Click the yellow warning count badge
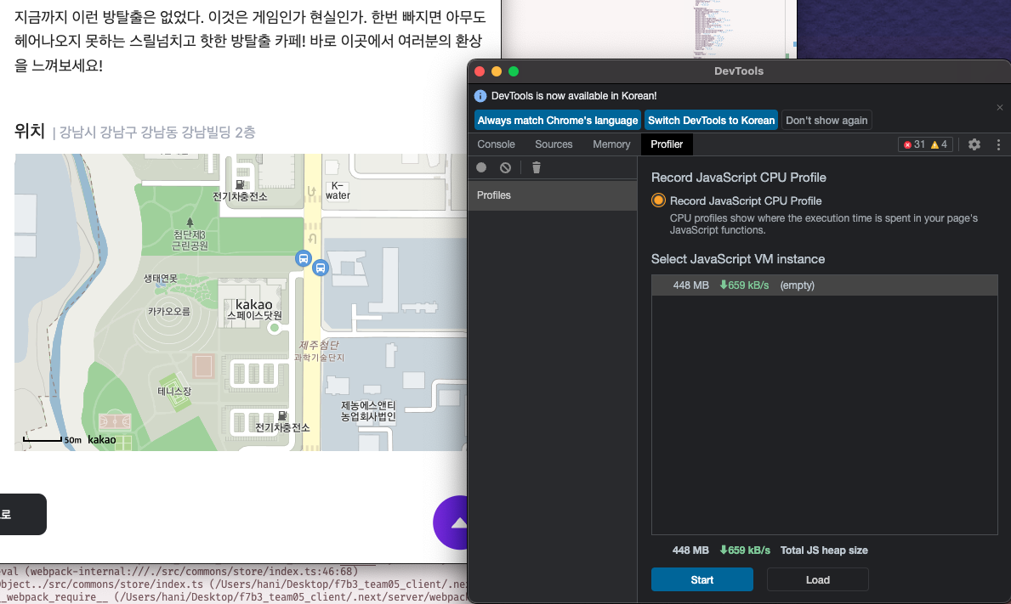 939,144
